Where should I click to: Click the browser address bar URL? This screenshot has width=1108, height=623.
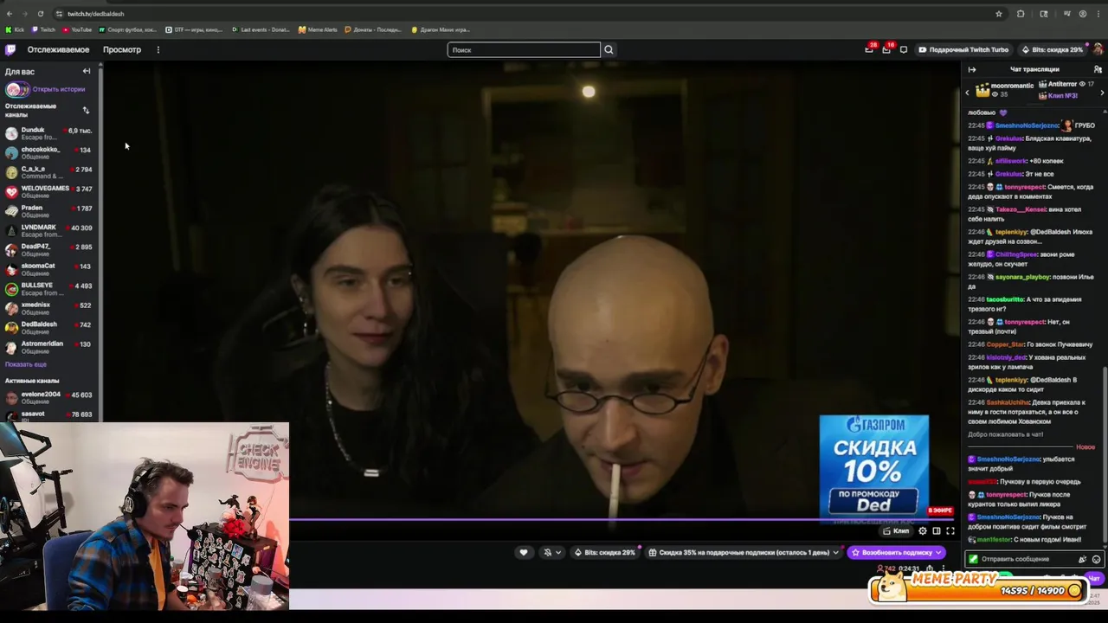coord(95,14)
